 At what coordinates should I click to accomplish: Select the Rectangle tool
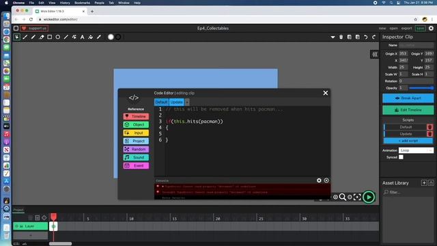[x=50, y=37]
